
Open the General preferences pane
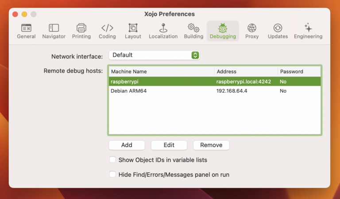26,31
